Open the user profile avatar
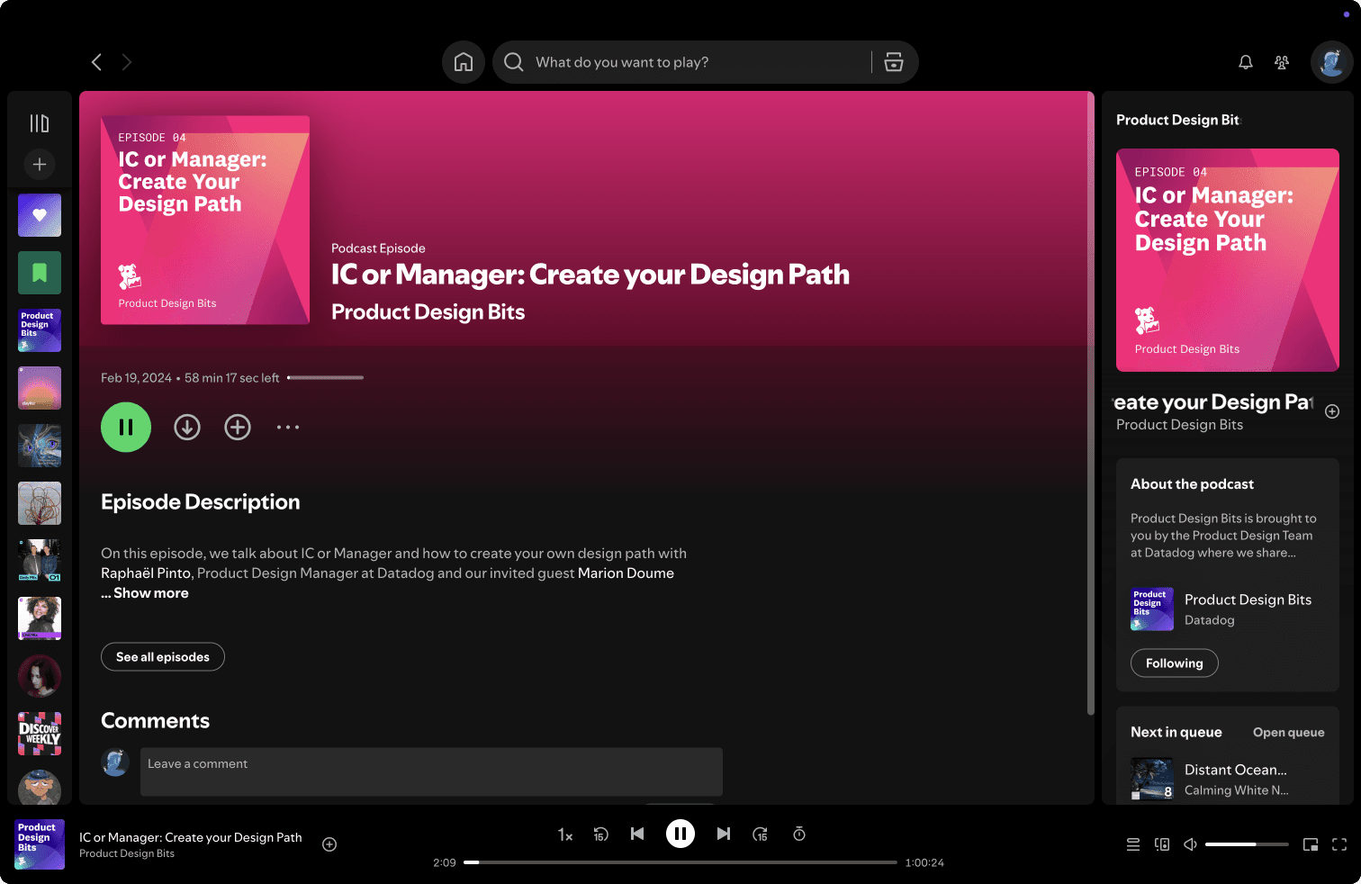Viewport: 1361px width, 884px height. [x=1332, y=62]
